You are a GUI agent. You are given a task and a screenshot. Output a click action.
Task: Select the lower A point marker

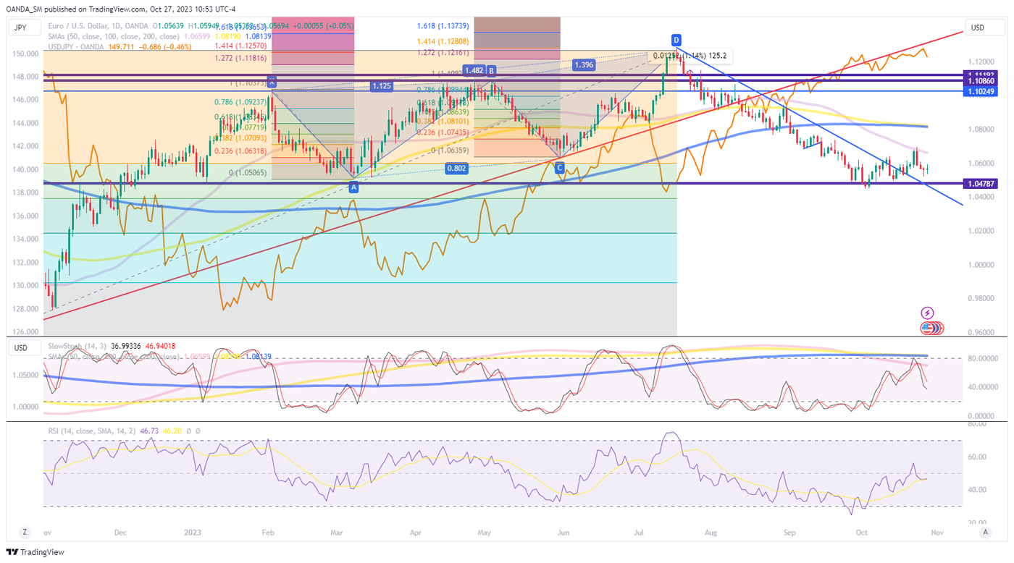[x=353, y=187]
